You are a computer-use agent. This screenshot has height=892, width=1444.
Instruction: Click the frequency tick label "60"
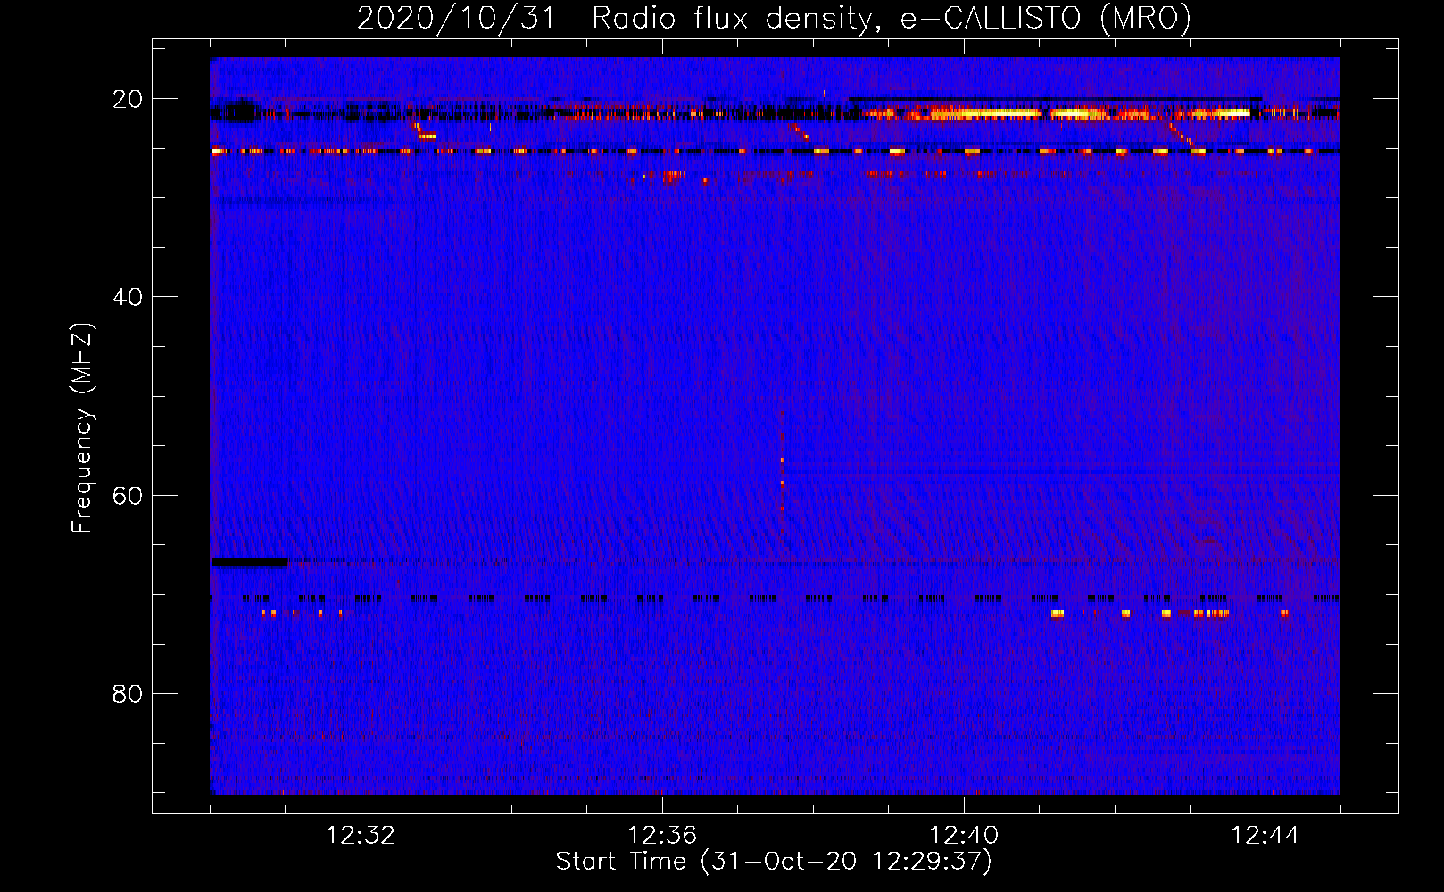coord(128,496)
